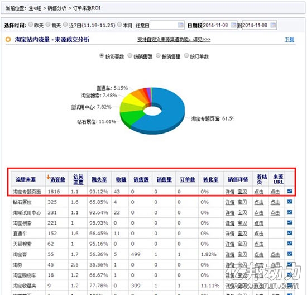Click chart icon in 淘宝搜索 row
This screenshot has width=307, height=295.
coord(290,222)
